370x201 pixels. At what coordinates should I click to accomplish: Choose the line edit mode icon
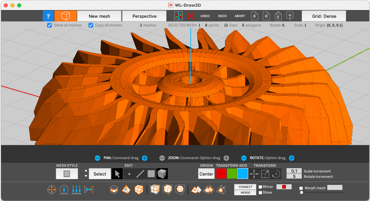pos(140,174)
